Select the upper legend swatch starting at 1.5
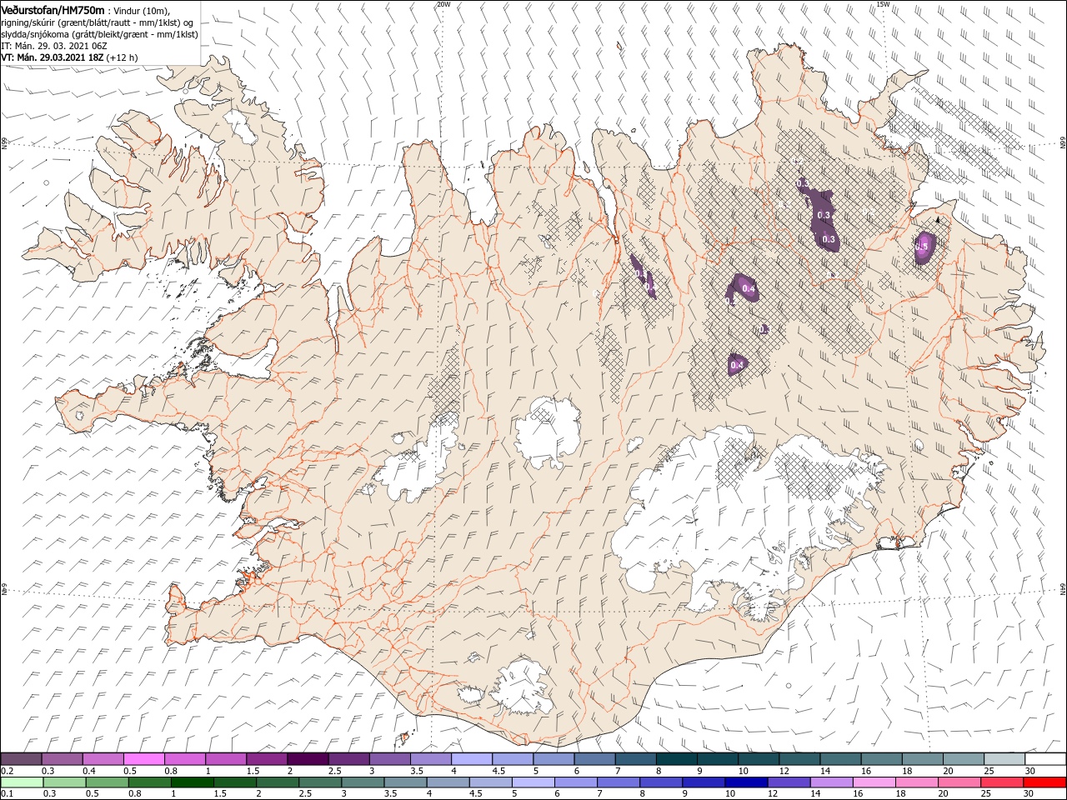1067x800 pixels. [267, 759]
